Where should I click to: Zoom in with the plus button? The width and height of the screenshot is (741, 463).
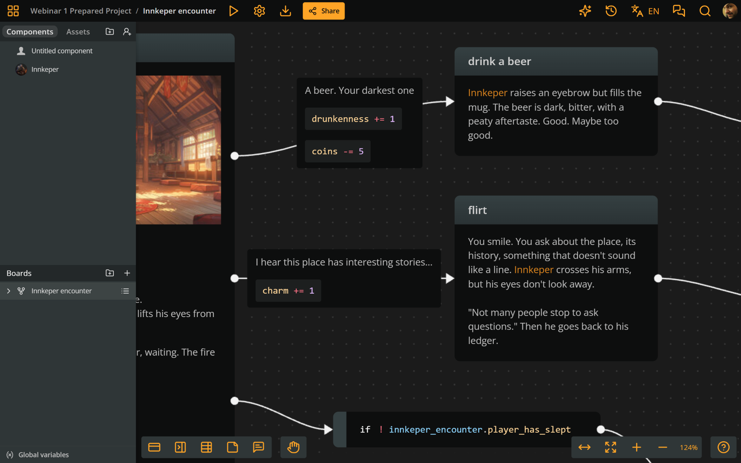pyautogui.click(x=637, y=447)
